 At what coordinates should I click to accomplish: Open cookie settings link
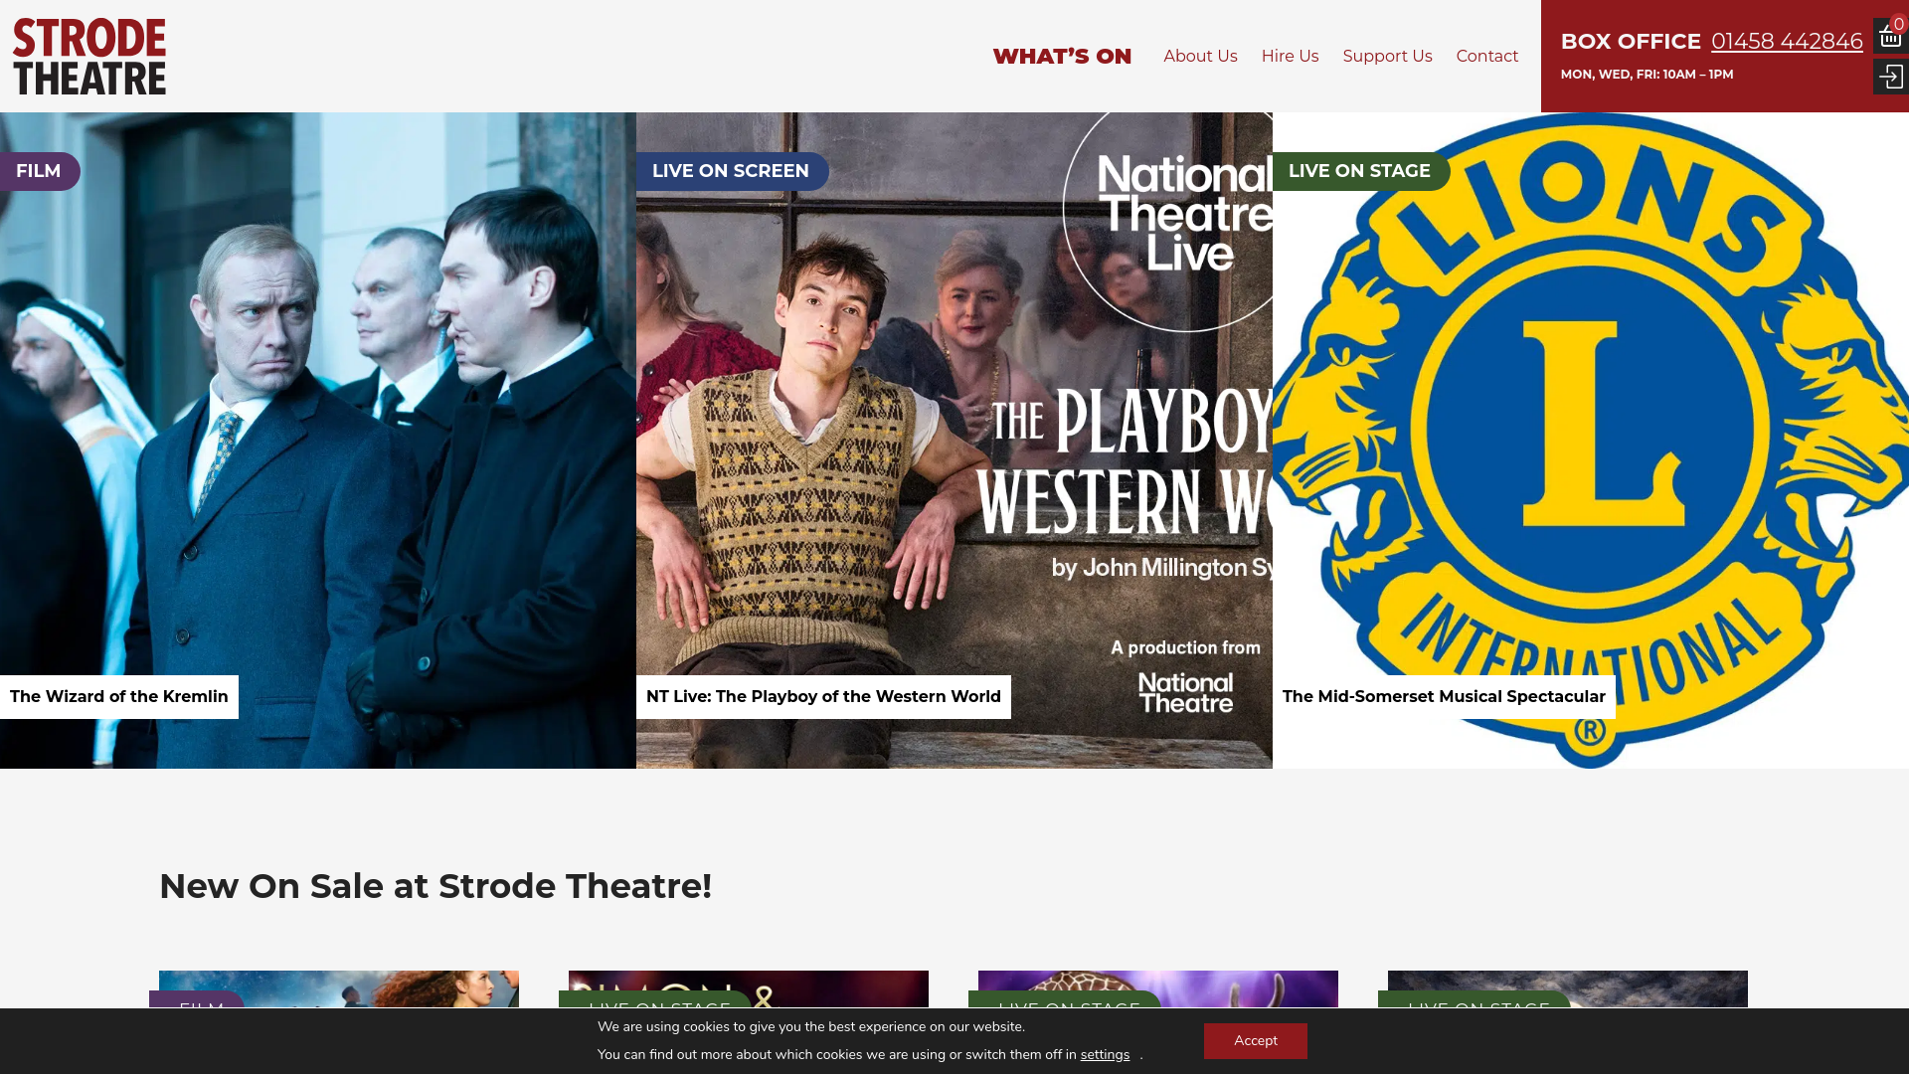pos(1105,1055)
